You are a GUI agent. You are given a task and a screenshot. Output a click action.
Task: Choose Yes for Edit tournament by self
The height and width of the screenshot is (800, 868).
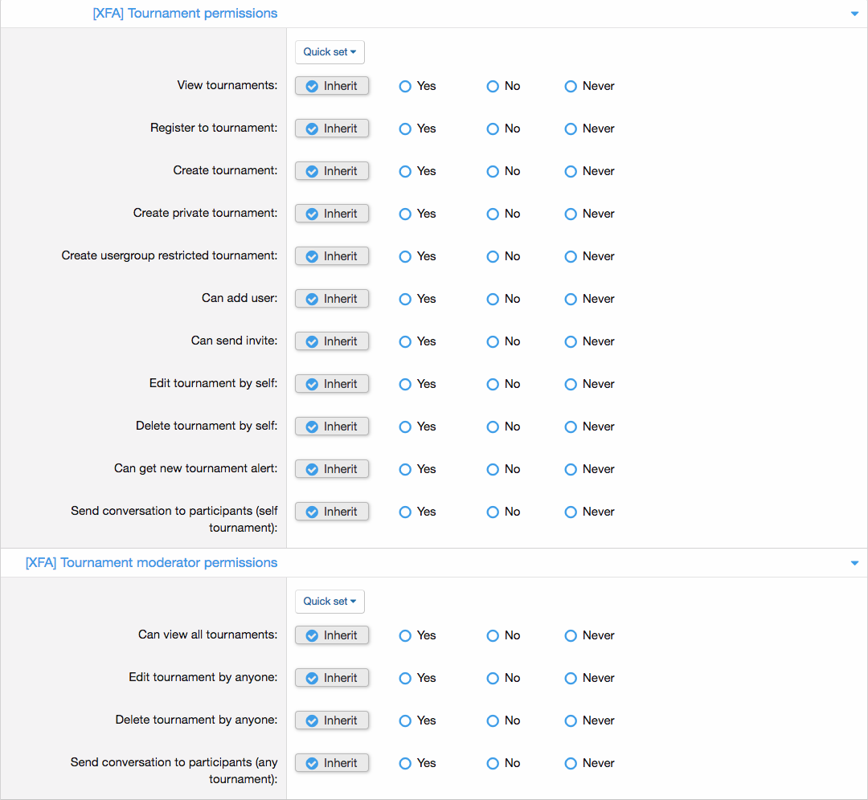(x=405, y=384)
